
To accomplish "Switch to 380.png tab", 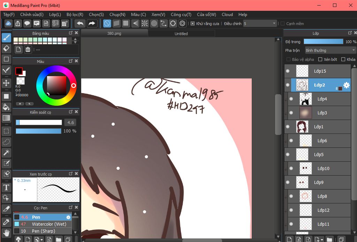I will tap(114, 33).
